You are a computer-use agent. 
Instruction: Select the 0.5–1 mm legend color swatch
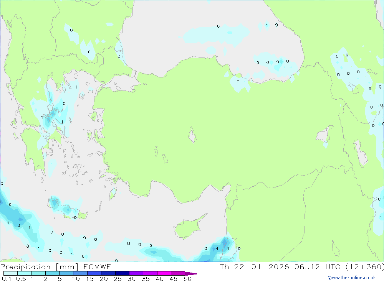pyautogui.click(x=25, y=273)
